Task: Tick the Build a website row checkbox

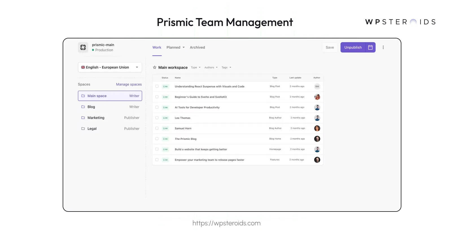Action: 157,149
